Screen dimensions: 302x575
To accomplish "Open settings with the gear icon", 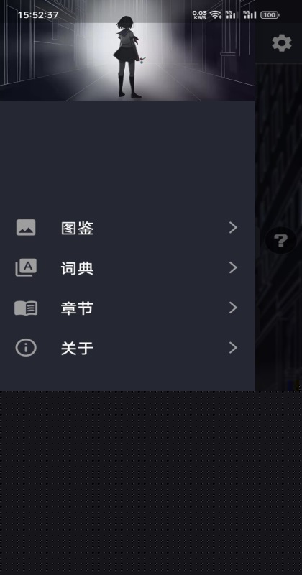I will click(x=281, y=43).
